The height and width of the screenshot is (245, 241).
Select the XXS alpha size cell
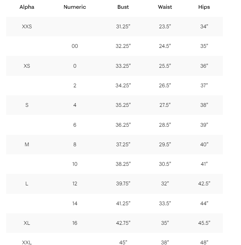(27, 27)
